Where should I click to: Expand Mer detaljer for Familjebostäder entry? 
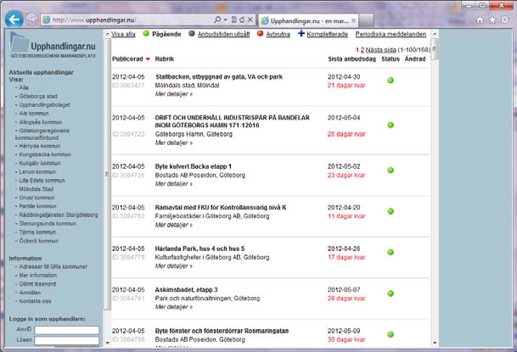174,225
